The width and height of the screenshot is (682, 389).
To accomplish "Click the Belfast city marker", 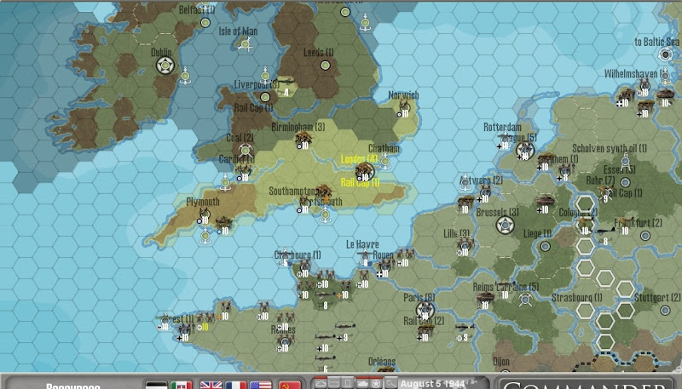I will click(x=205, y=23).
